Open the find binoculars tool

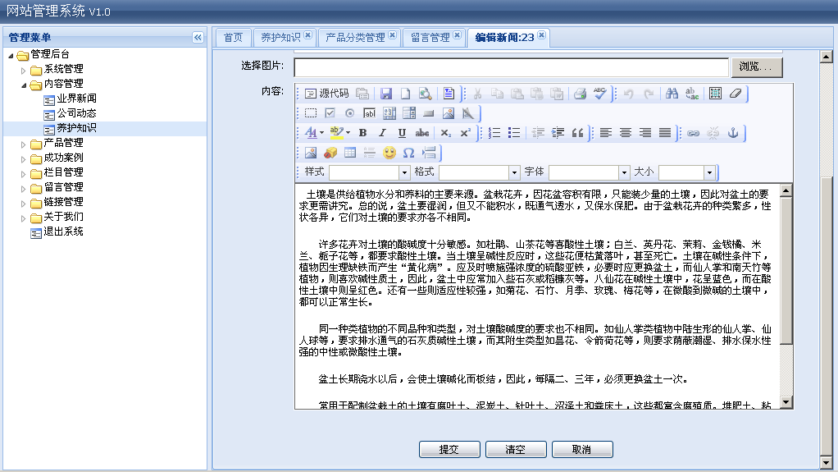coord(672,94)
